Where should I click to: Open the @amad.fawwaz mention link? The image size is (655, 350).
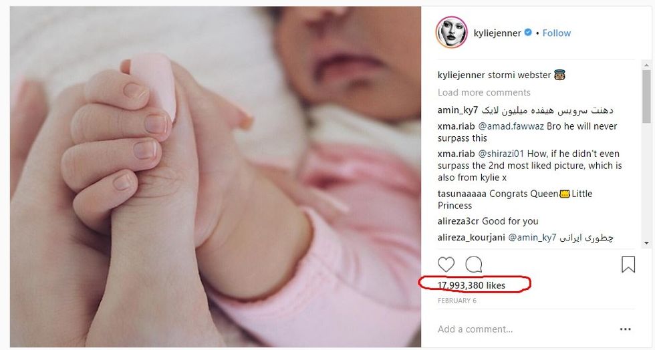[511, 126]
